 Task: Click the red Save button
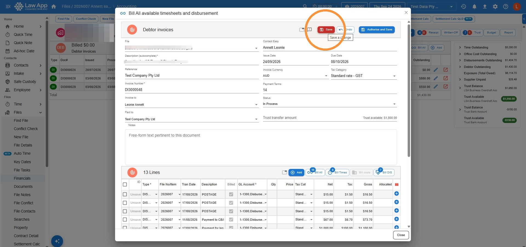point(326,30)
